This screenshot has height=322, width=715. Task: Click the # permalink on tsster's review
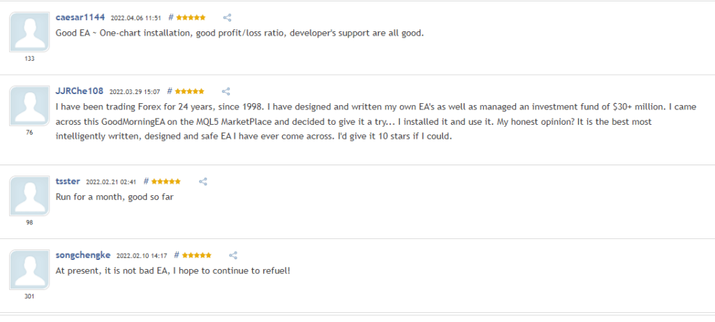(x=146, y=181)
